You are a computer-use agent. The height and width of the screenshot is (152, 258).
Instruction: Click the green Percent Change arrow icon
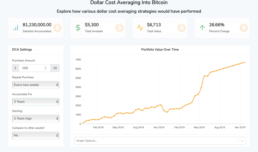[x=202, y=28]
